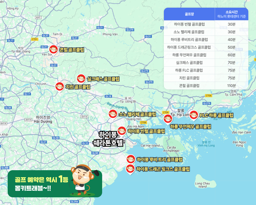256x205 pixels.
Task: Click the 40분 travel time cell
Action: point(231,39)
